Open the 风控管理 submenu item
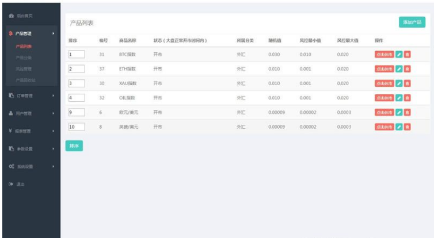This screenshot has width=434, height=238. click(24, 69)
